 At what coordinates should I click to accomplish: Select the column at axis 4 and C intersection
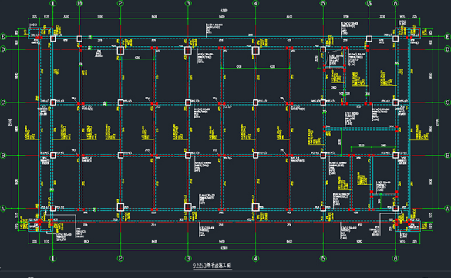(255, 102)
